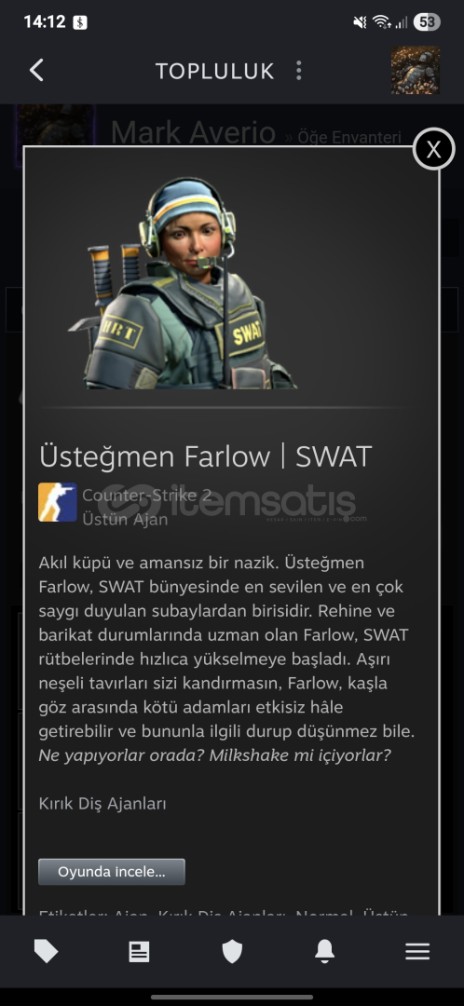Tap the Counter-Strike 2 game icon
464x1006 pixels.
tap(58, 502)
